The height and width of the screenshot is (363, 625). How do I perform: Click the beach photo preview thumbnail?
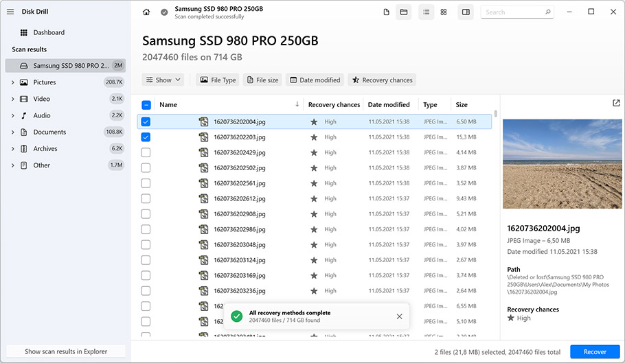[562, 164]
